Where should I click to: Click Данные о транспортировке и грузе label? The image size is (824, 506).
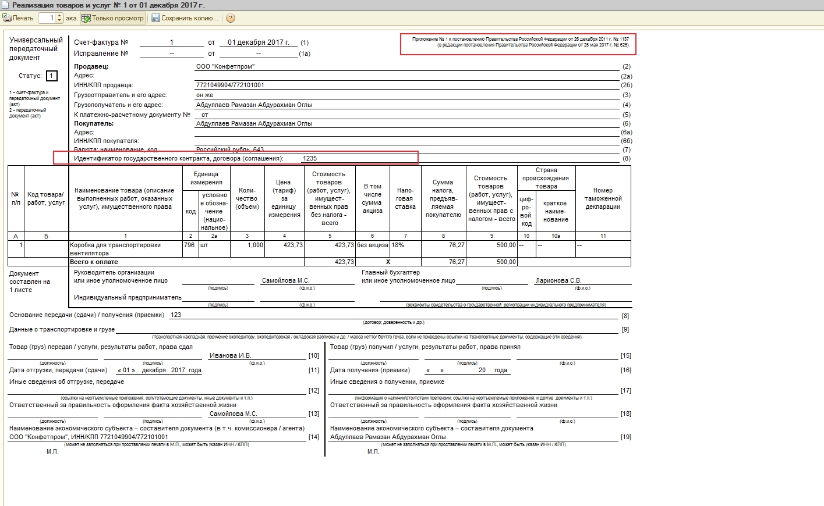pyautogui.click(x=62, y=329)
